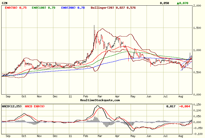Click the Oct label on the MACD axis
Viewport: 205px width, 138px height.
pyautogui.click(x=24, y=136)
